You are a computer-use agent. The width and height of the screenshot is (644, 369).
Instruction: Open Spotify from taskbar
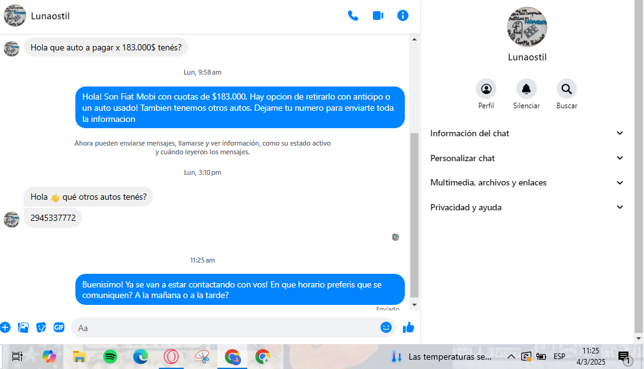(x=110, y=357)
